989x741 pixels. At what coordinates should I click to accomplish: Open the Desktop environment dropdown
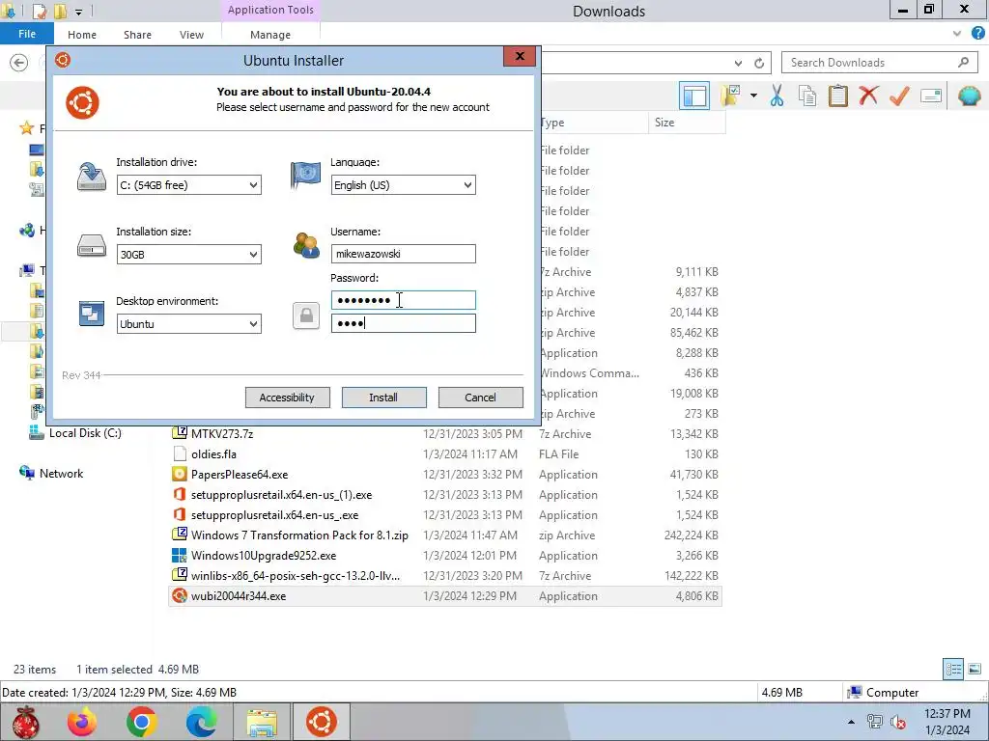(188, 324)
